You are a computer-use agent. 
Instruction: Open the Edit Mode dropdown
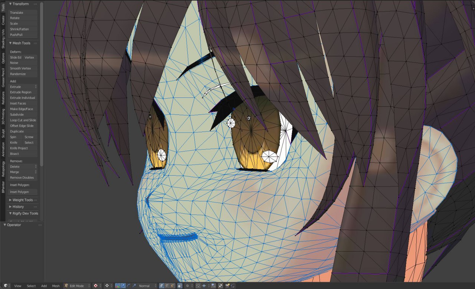click(77, 286)
